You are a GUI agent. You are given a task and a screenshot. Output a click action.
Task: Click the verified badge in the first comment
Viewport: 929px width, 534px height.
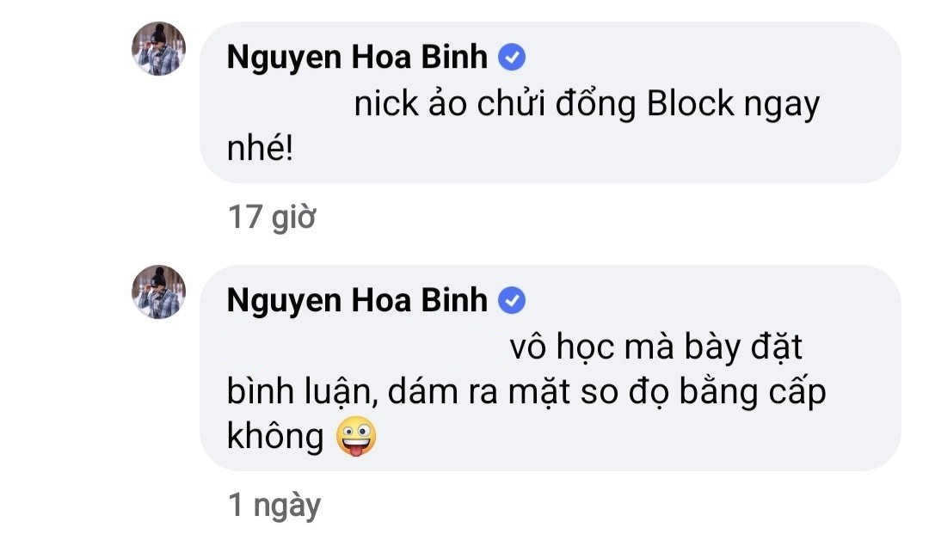click(513, 58)
